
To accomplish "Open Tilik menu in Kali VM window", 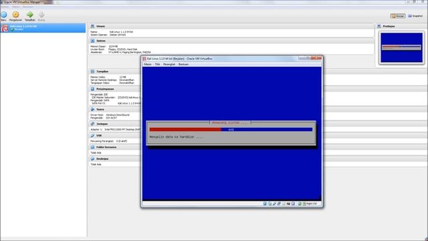I will [x=158, y=64].
